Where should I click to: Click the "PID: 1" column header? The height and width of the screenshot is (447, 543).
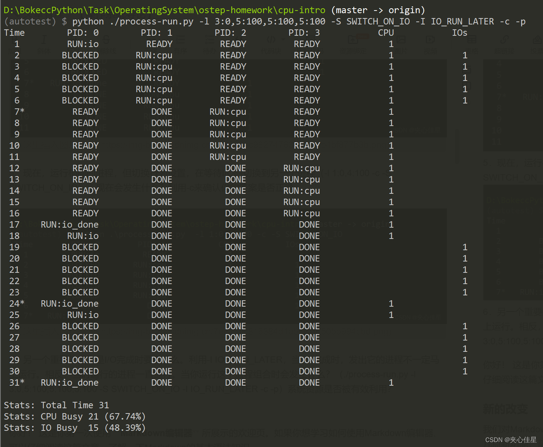click(157, 33)
